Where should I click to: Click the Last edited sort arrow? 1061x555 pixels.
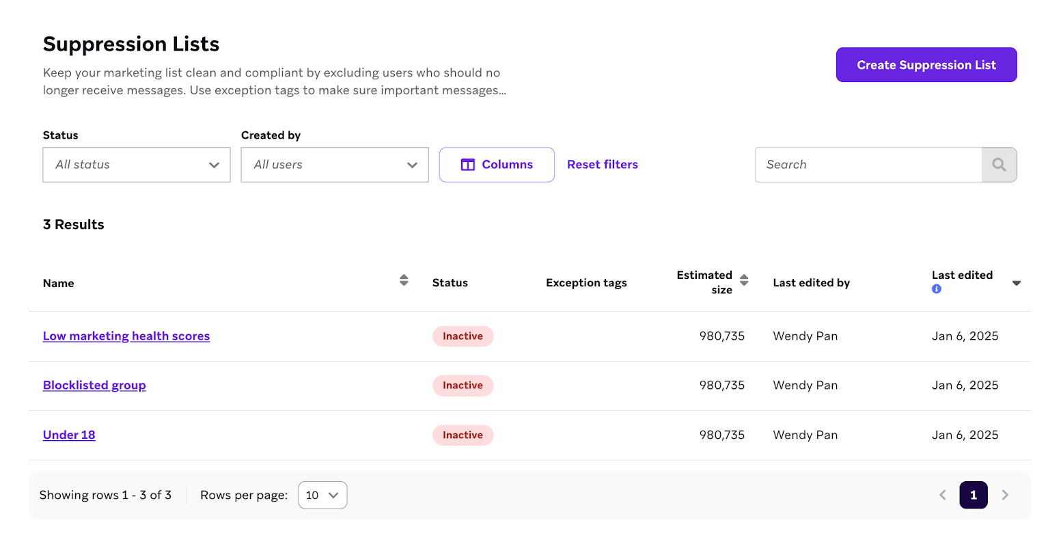point(1017,283)
